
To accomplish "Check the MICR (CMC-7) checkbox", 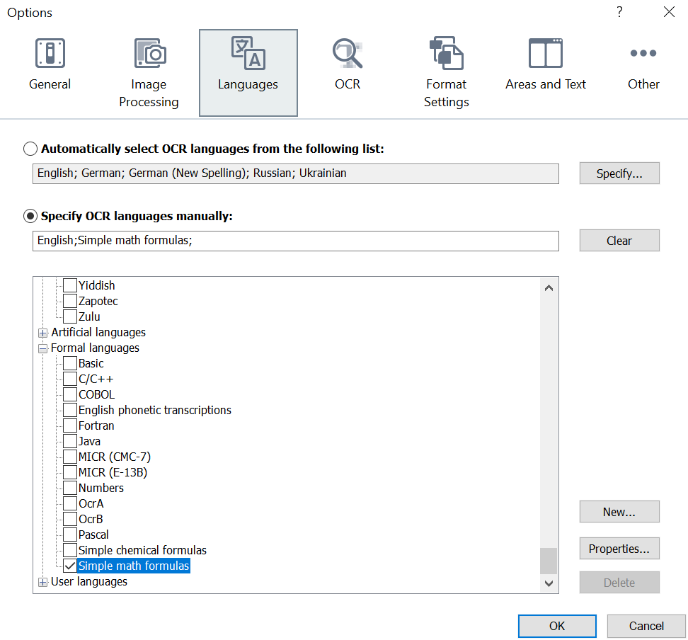I will tap(70, 457).
